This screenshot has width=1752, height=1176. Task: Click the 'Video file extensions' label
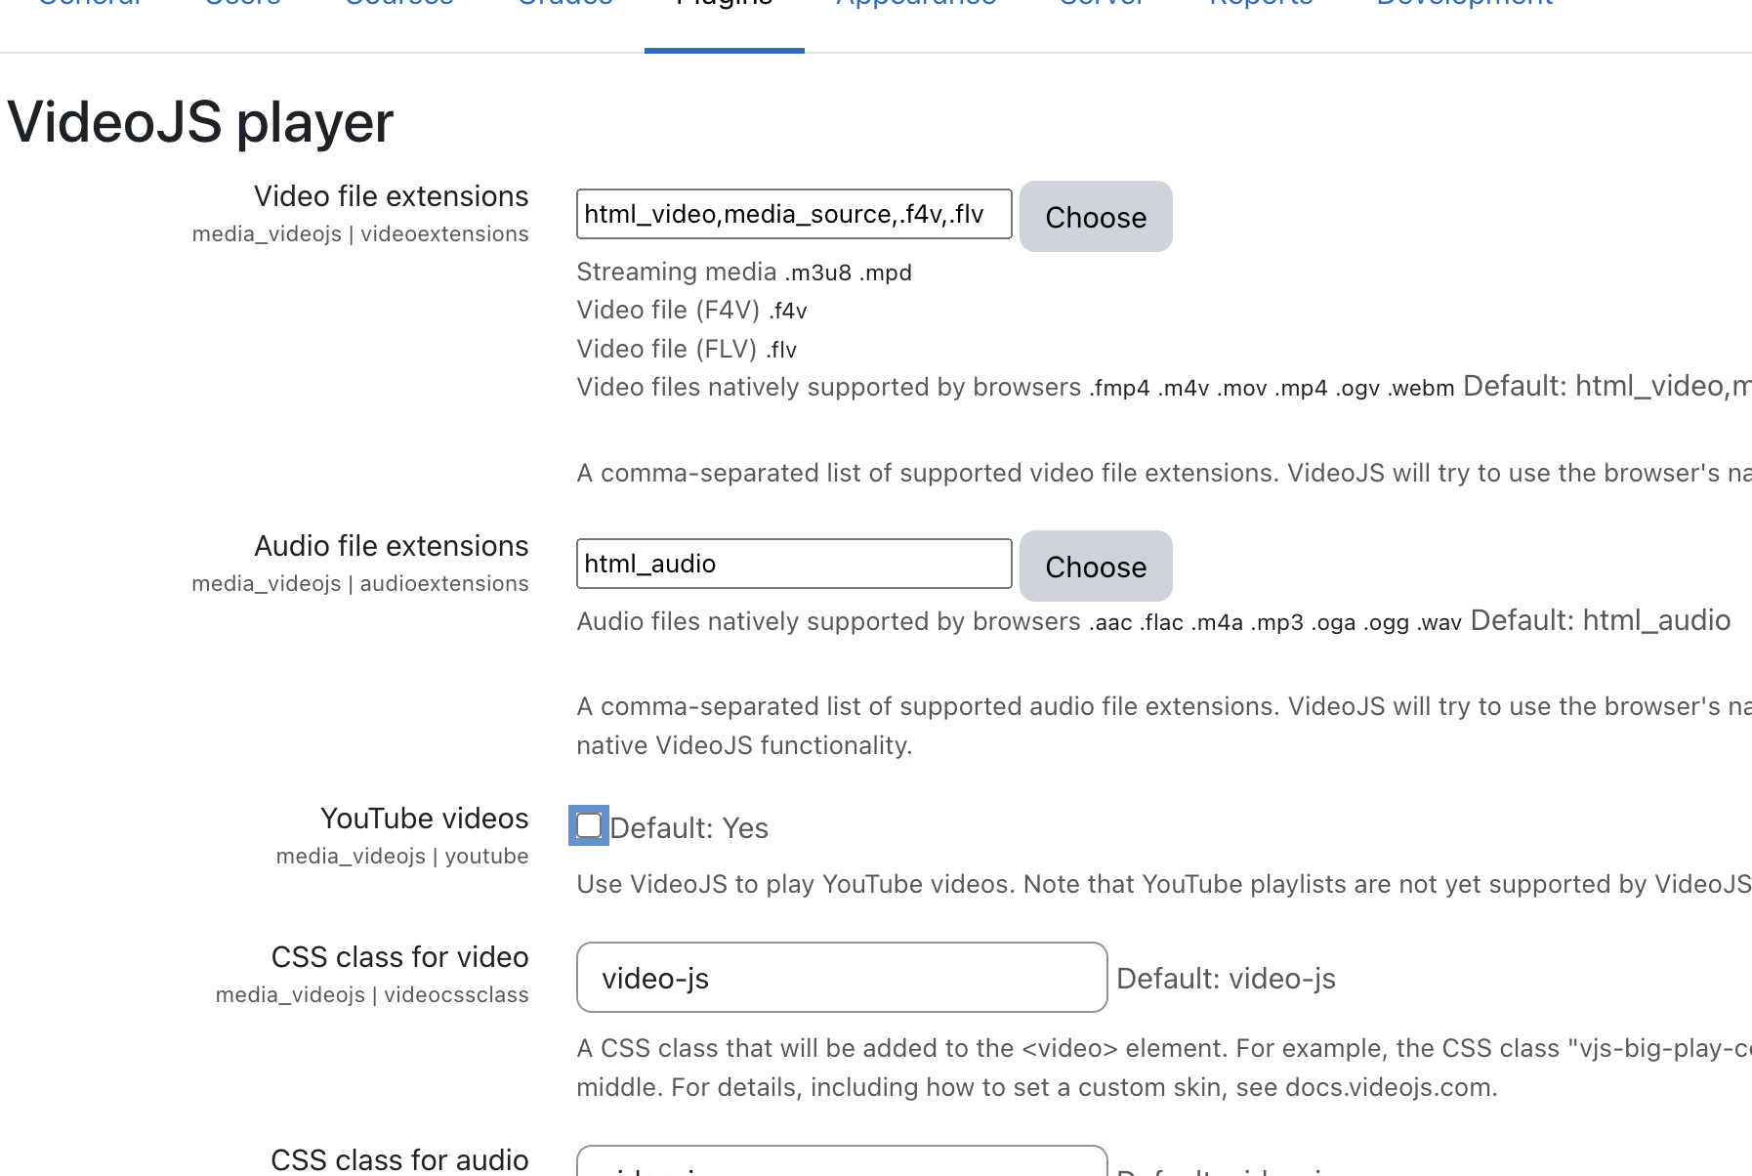[392, 196]
